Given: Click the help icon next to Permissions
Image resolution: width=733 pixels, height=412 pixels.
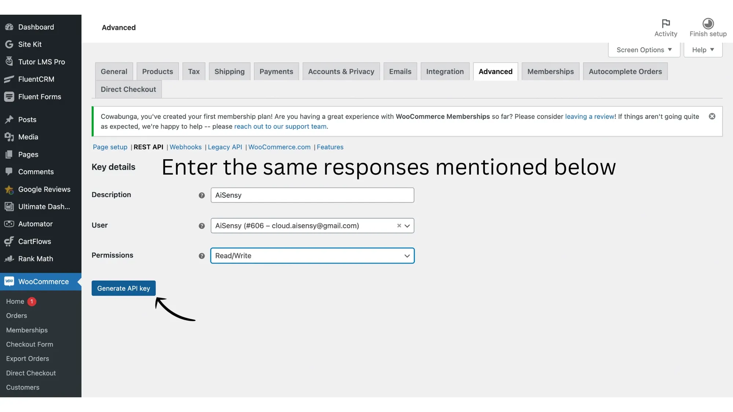Looking at the screenshot, I should [202, 256].
